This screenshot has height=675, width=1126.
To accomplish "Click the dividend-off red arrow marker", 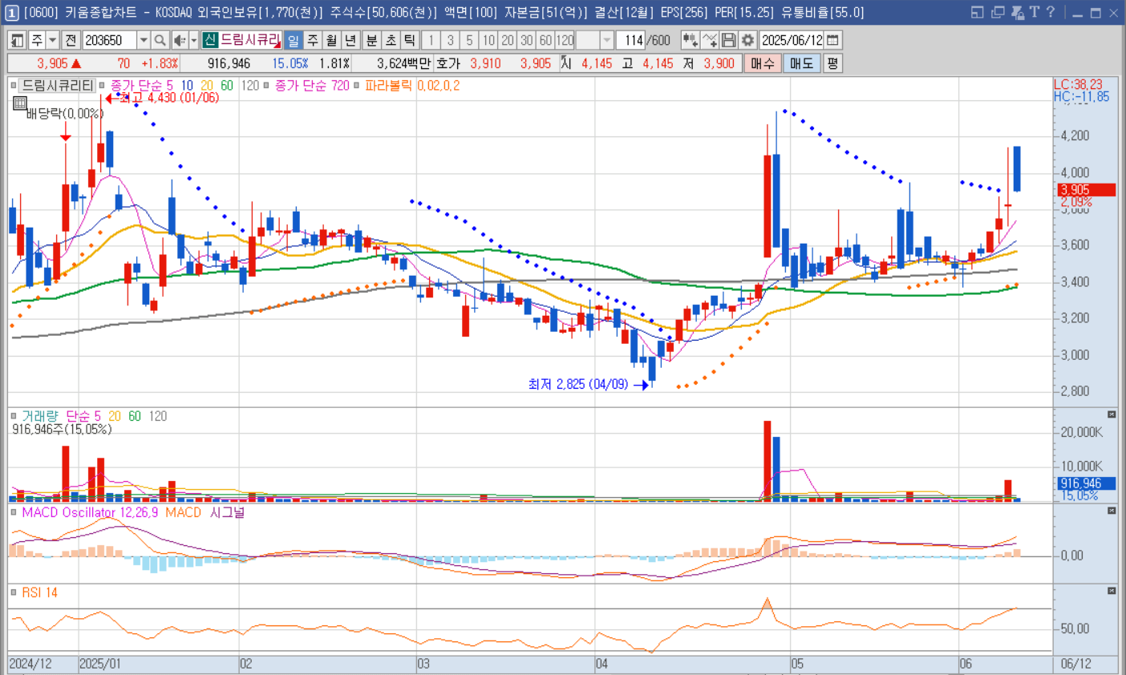I will point(66,136).
